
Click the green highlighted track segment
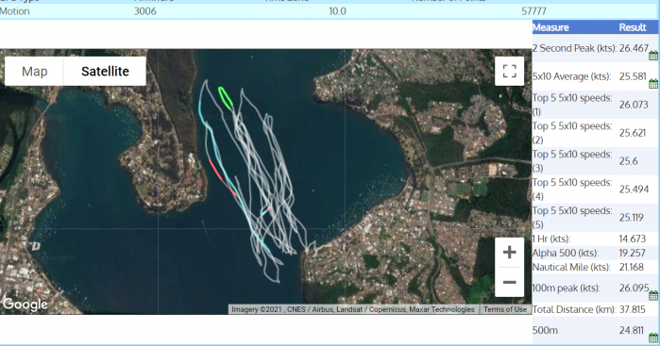tap(226, 98)
